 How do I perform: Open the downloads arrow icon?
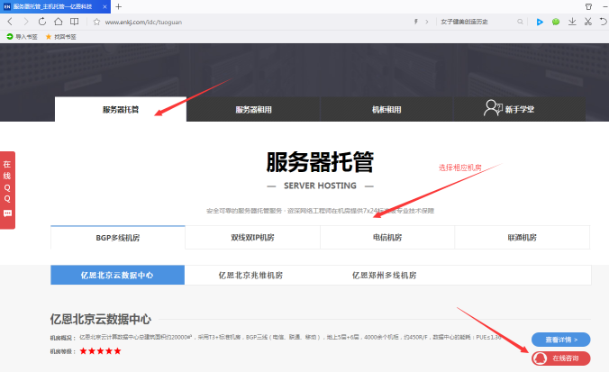coord(572,21)
